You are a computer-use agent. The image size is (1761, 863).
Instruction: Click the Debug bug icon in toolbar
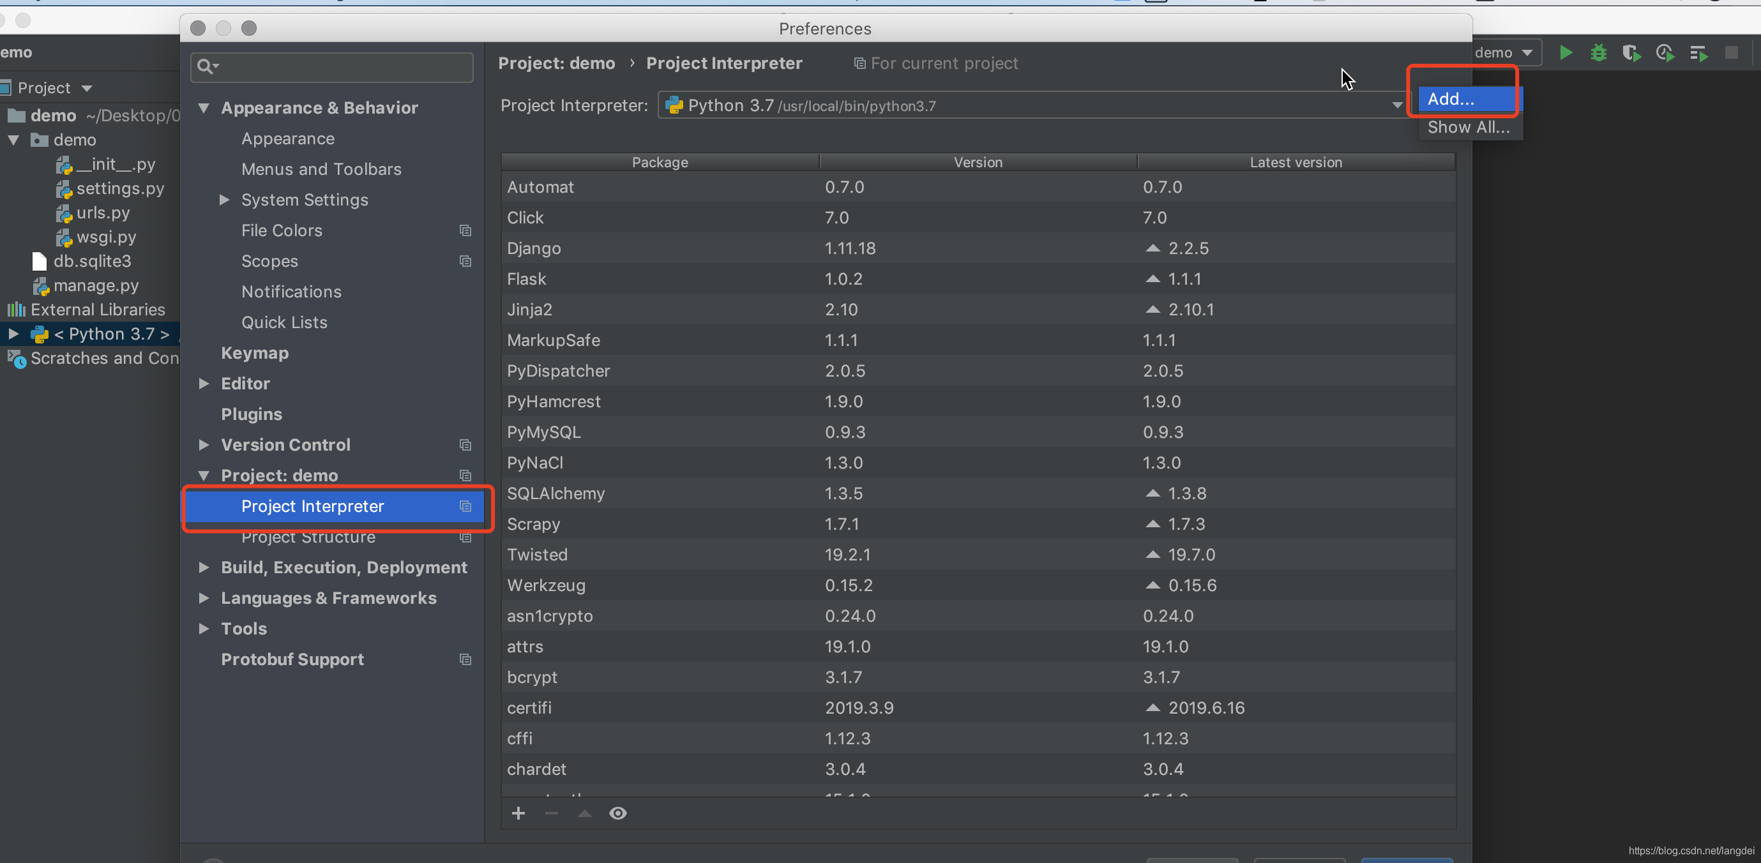1598,52
